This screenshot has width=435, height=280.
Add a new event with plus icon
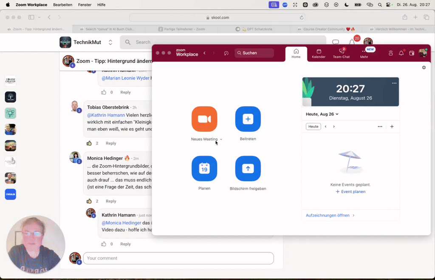point(392,126)
